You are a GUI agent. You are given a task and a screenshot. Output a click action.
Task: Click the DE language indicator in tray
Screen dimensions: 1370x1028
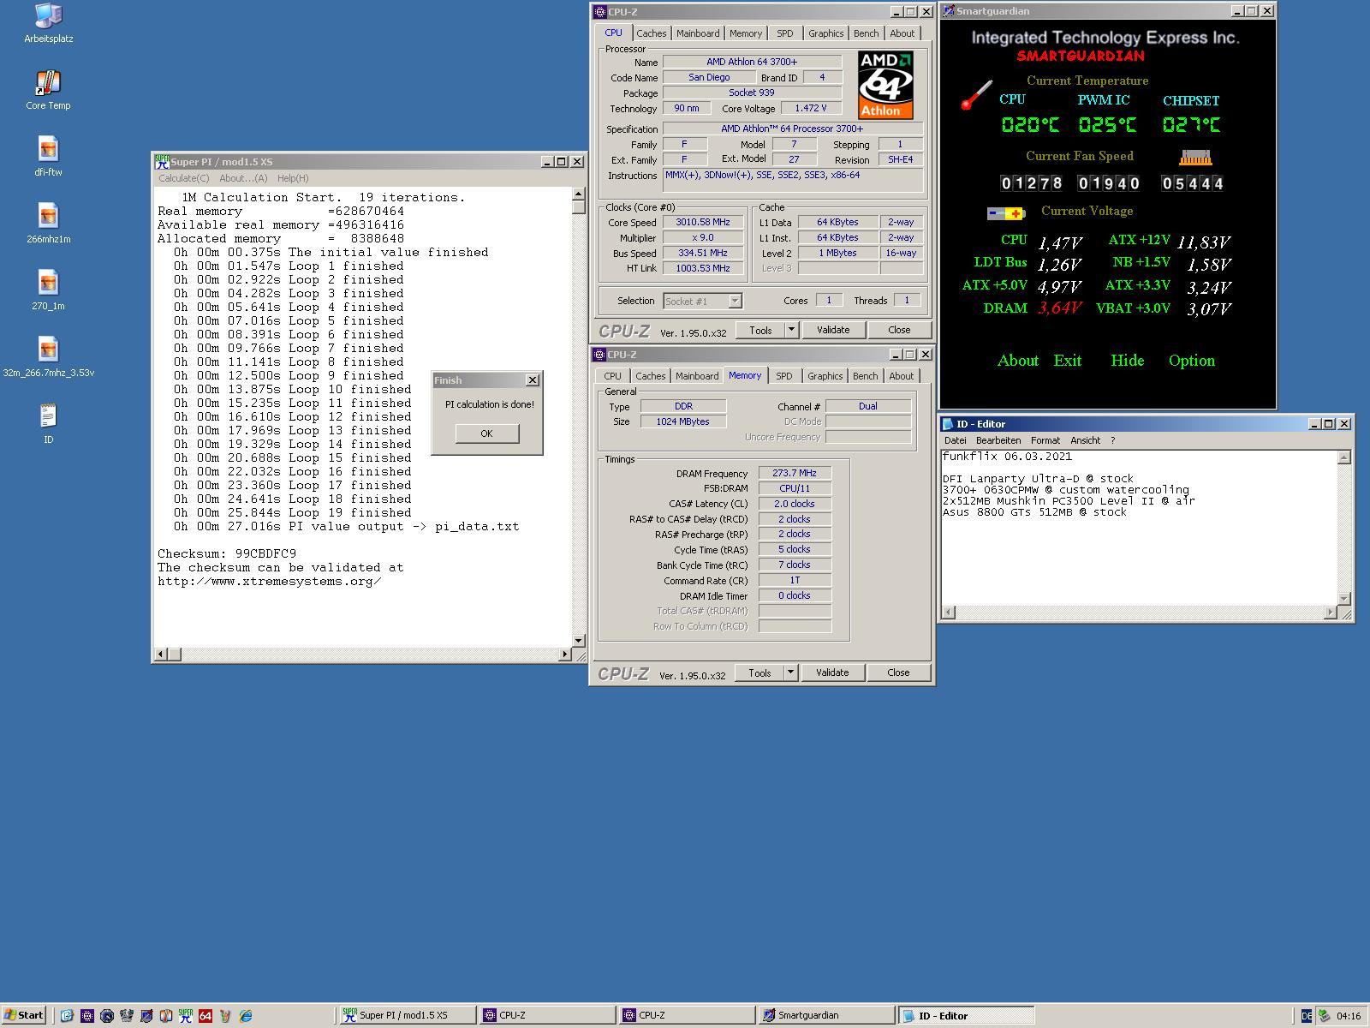pyautogui.click(x=1306, y=1016)
